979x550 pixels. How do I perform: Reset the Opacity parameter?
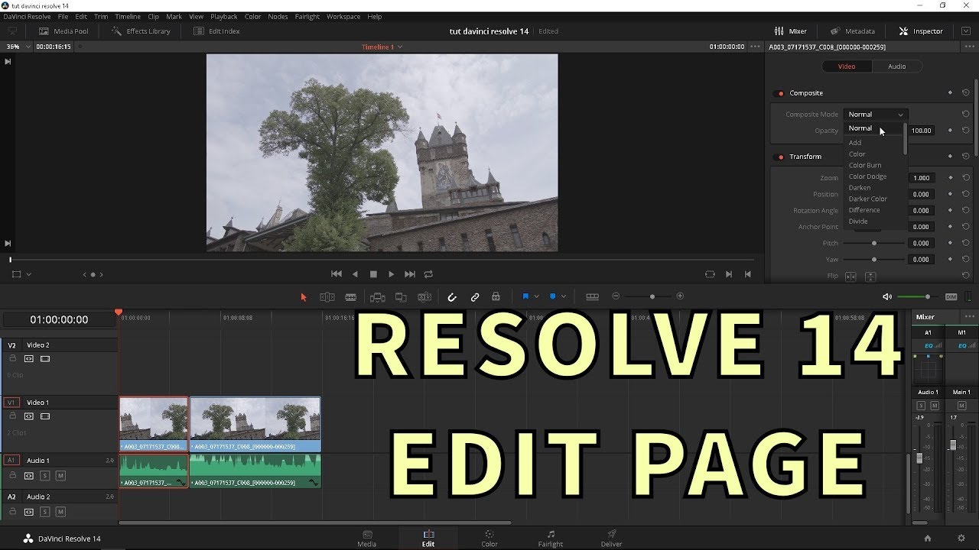(x=965, y=131)
